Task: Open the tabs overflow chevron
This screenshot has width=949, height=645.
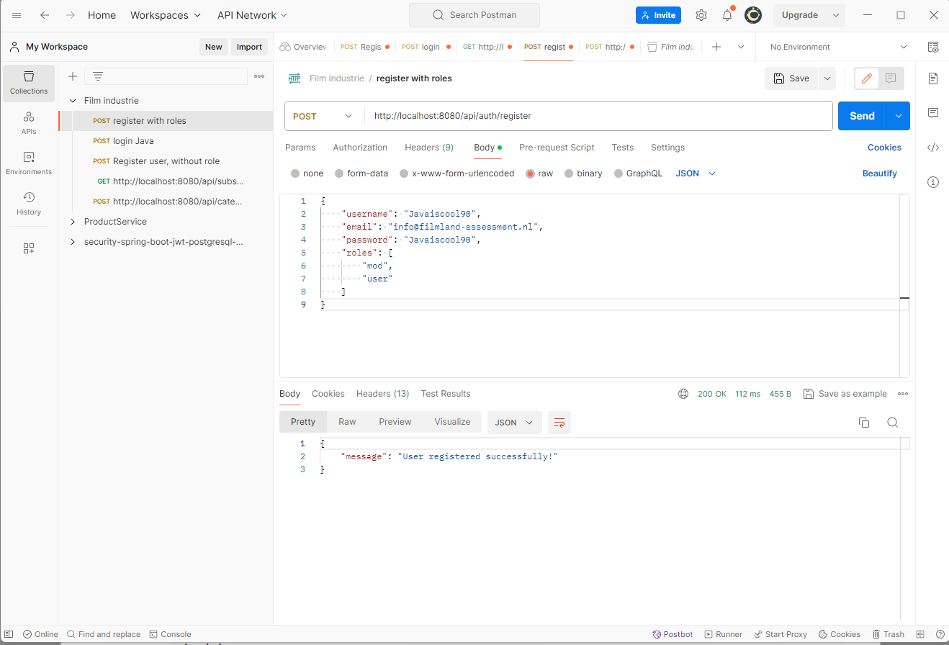Action: [741, 47]
